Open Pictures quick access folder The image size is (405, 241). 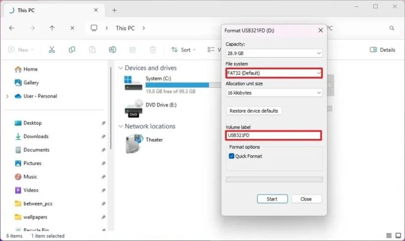28,163
